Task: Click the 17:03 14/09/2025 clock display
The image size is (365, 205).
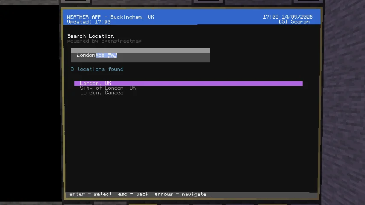Action: tap(288, 17)
